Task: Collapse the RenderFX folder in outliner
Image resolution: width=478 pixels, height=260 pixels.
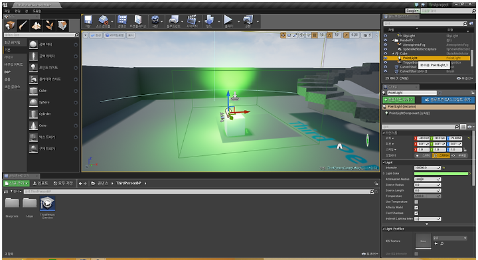Action: (x=393, y=40)
